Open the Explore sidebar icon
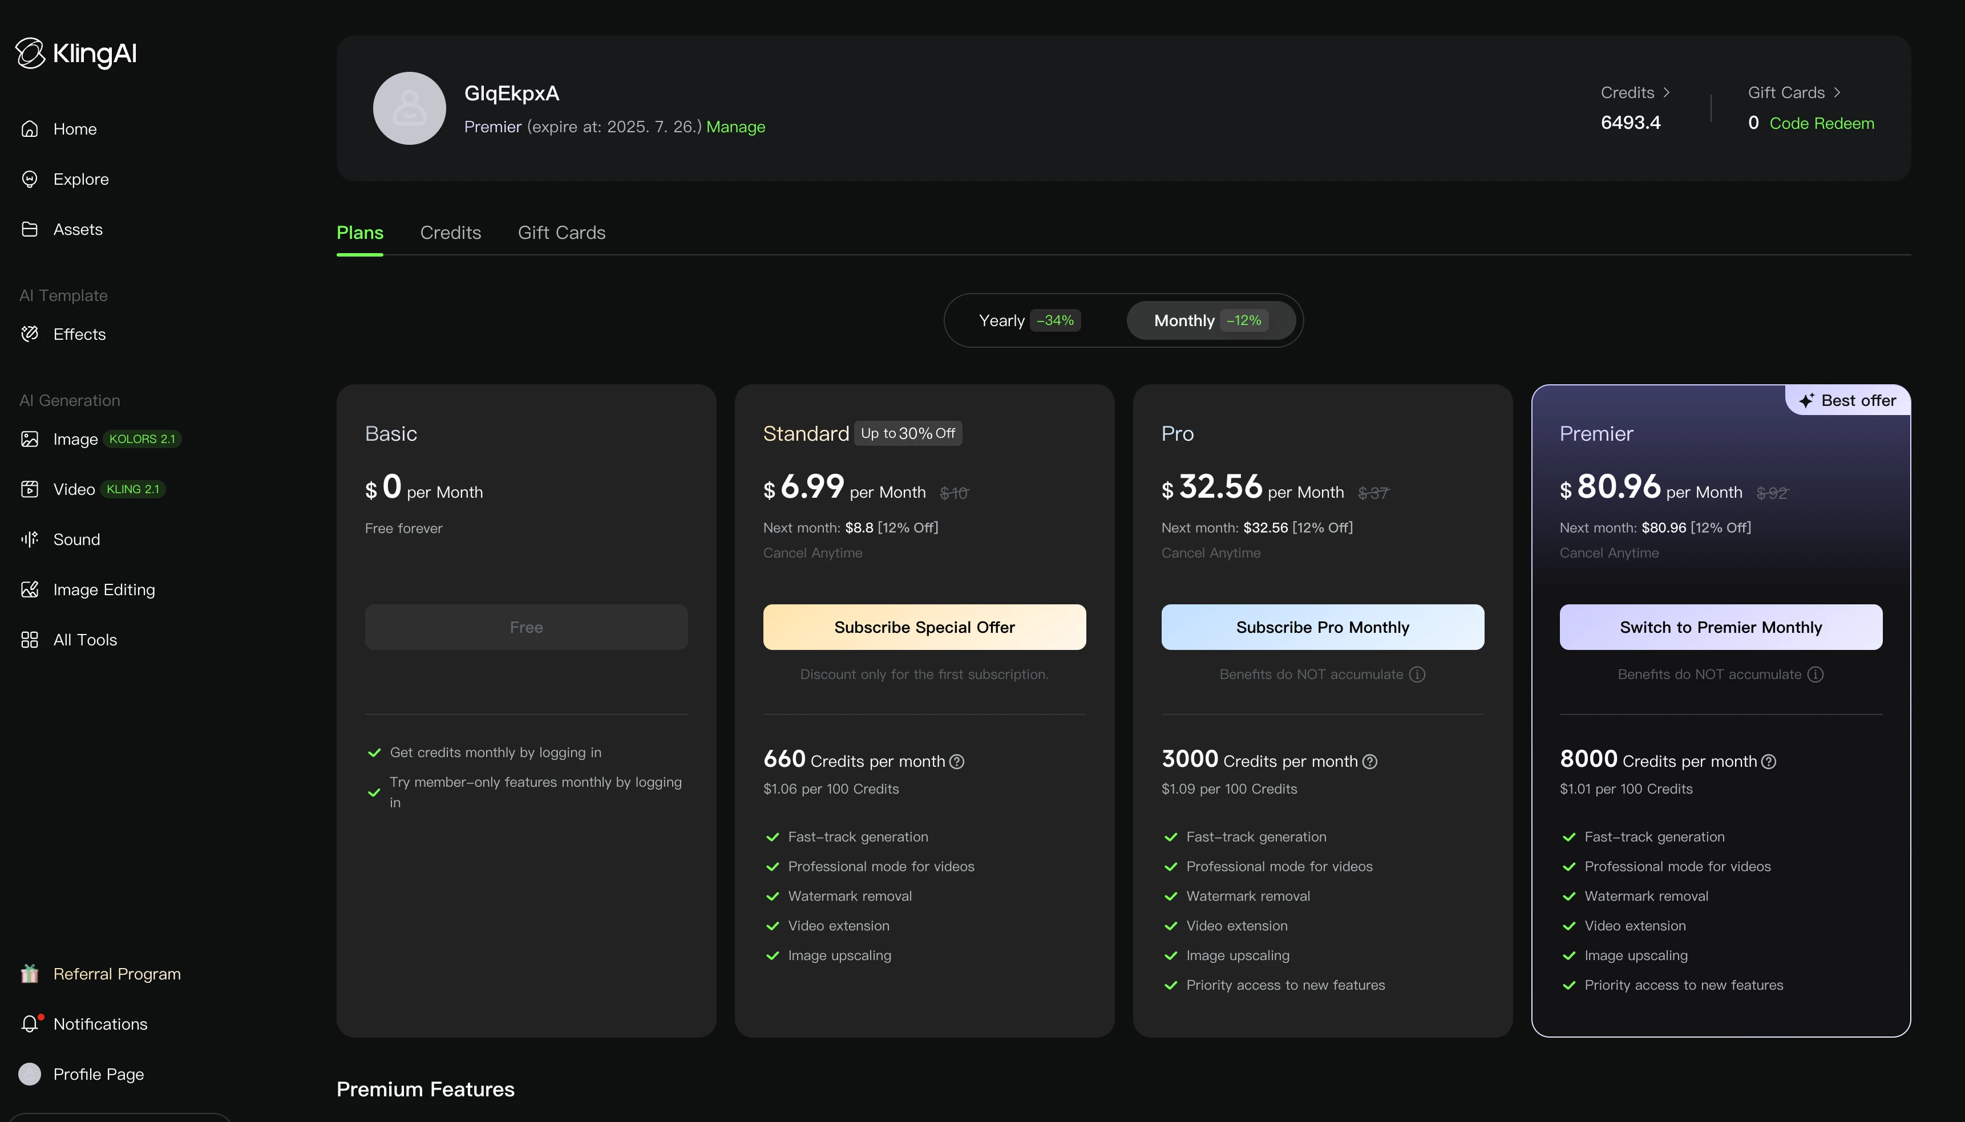Image resolution: width=1965 pixels, height=1122 pixels. click(x=29, y=179)
